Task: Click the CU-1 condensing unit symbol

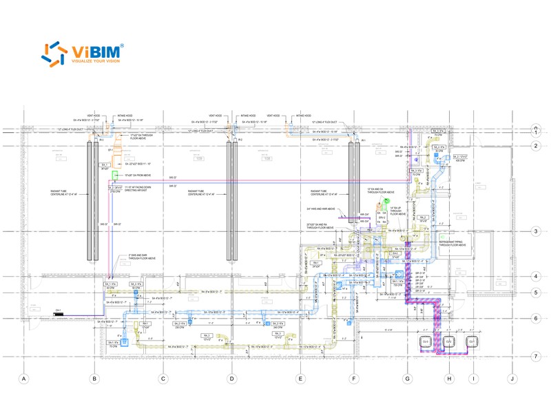Action: click(472, 341)
